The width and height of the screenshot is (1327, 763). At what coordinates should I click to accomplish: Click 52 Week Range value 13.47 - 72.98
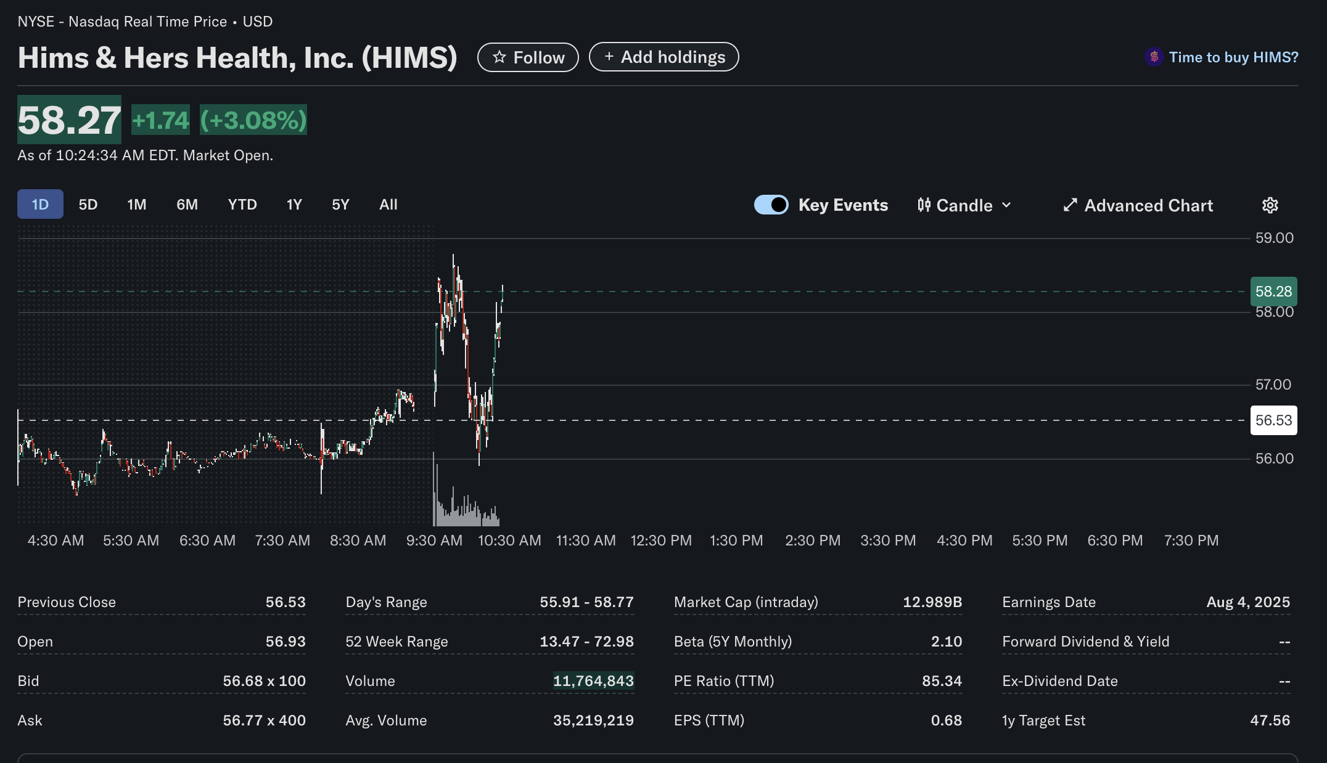coord(586,642)
